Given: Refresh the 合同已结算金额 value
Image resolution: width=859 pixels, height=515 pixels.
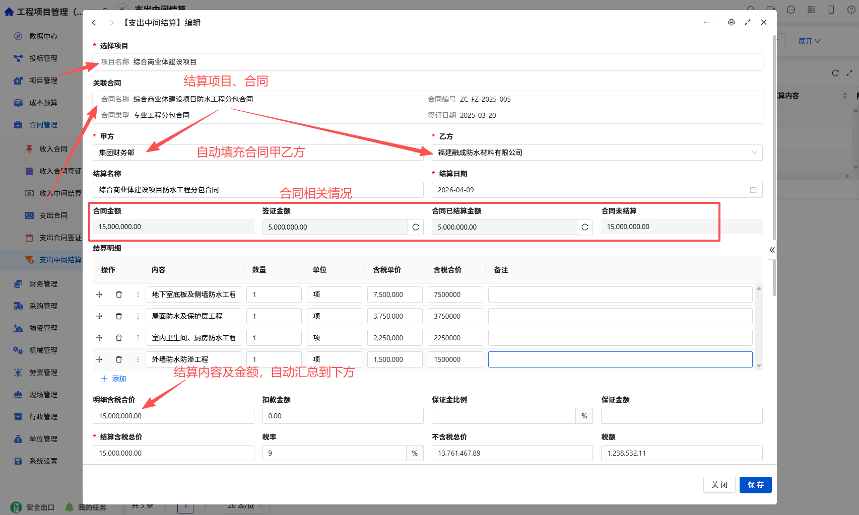Looking at the screenshot, I should click(x=585, y=227).
